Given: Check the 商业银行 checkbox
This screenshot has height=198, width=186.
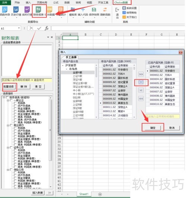Looking at the screenshot, I should 11,125.
